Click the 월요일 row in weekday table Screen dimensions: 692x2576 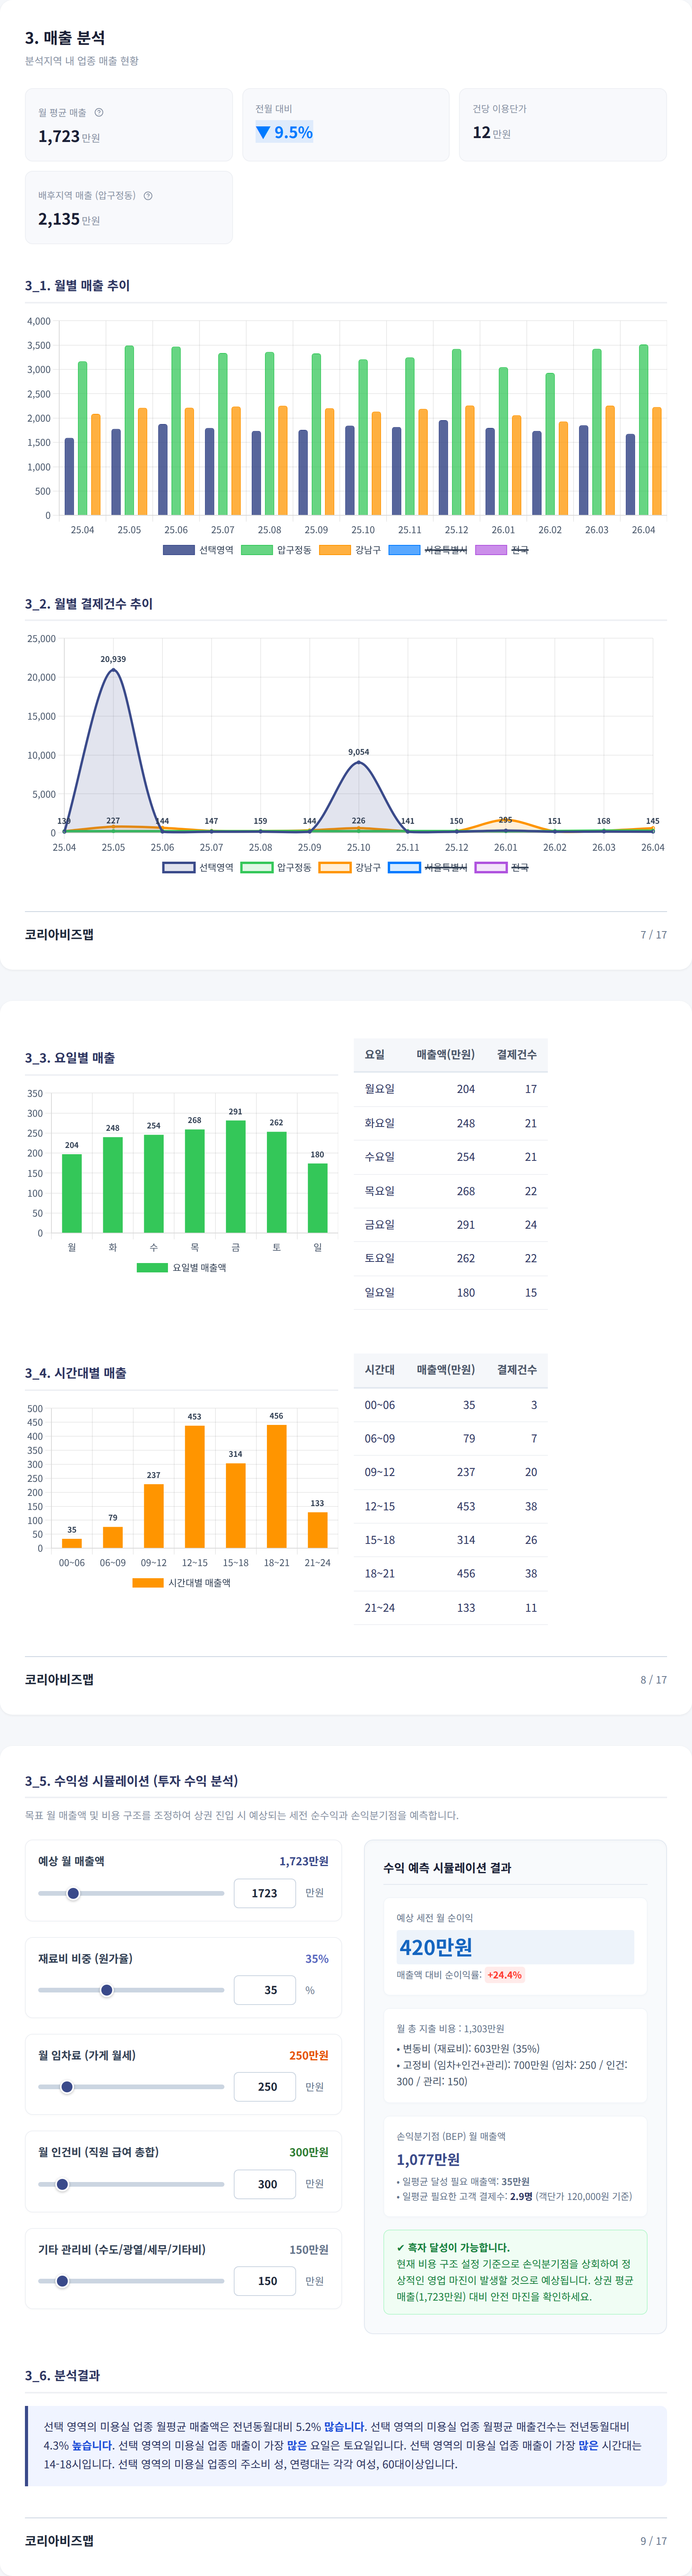(450, 1089)
